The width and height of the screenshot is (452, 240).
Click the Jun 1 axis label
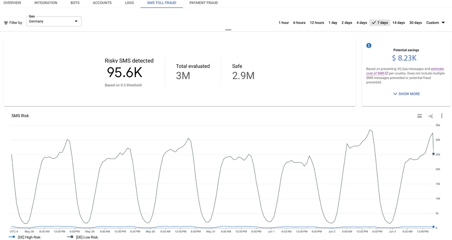(271, 231)
